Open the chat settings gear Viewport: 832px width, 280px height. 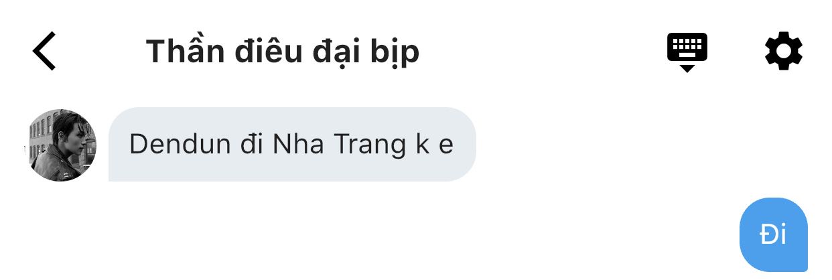coord(783,51)
